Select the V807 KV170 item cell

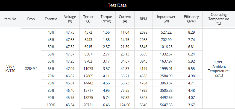point(10,69)
